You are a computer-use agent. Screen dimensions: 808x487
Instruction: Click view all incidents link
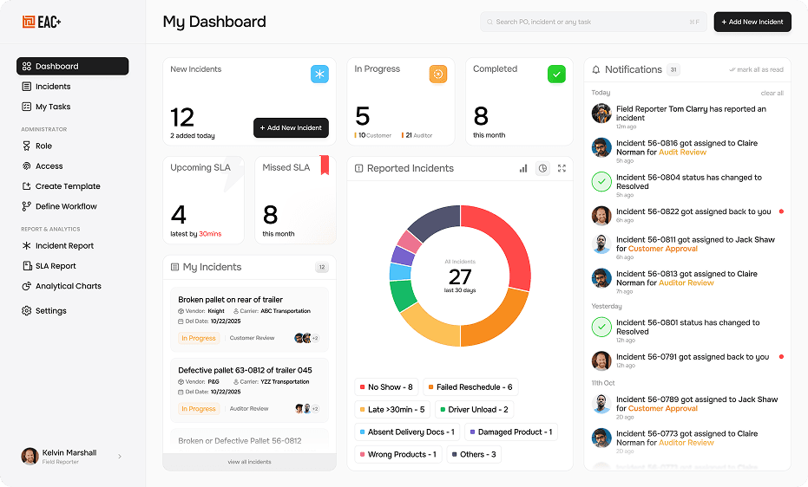(x=249, y=462)
